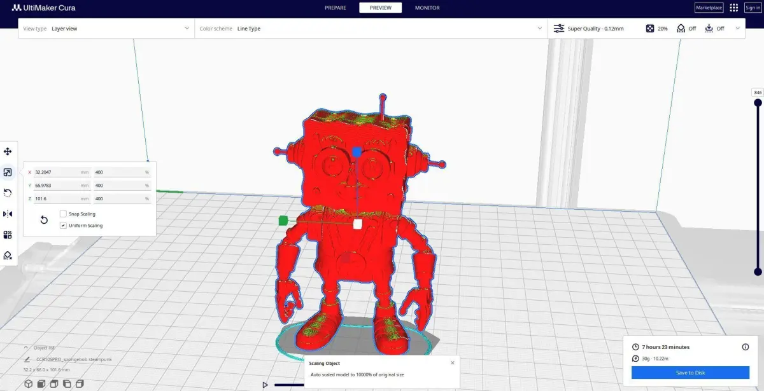
Task: Click the print settings sliders icon
Action: [x=559, y=29]
